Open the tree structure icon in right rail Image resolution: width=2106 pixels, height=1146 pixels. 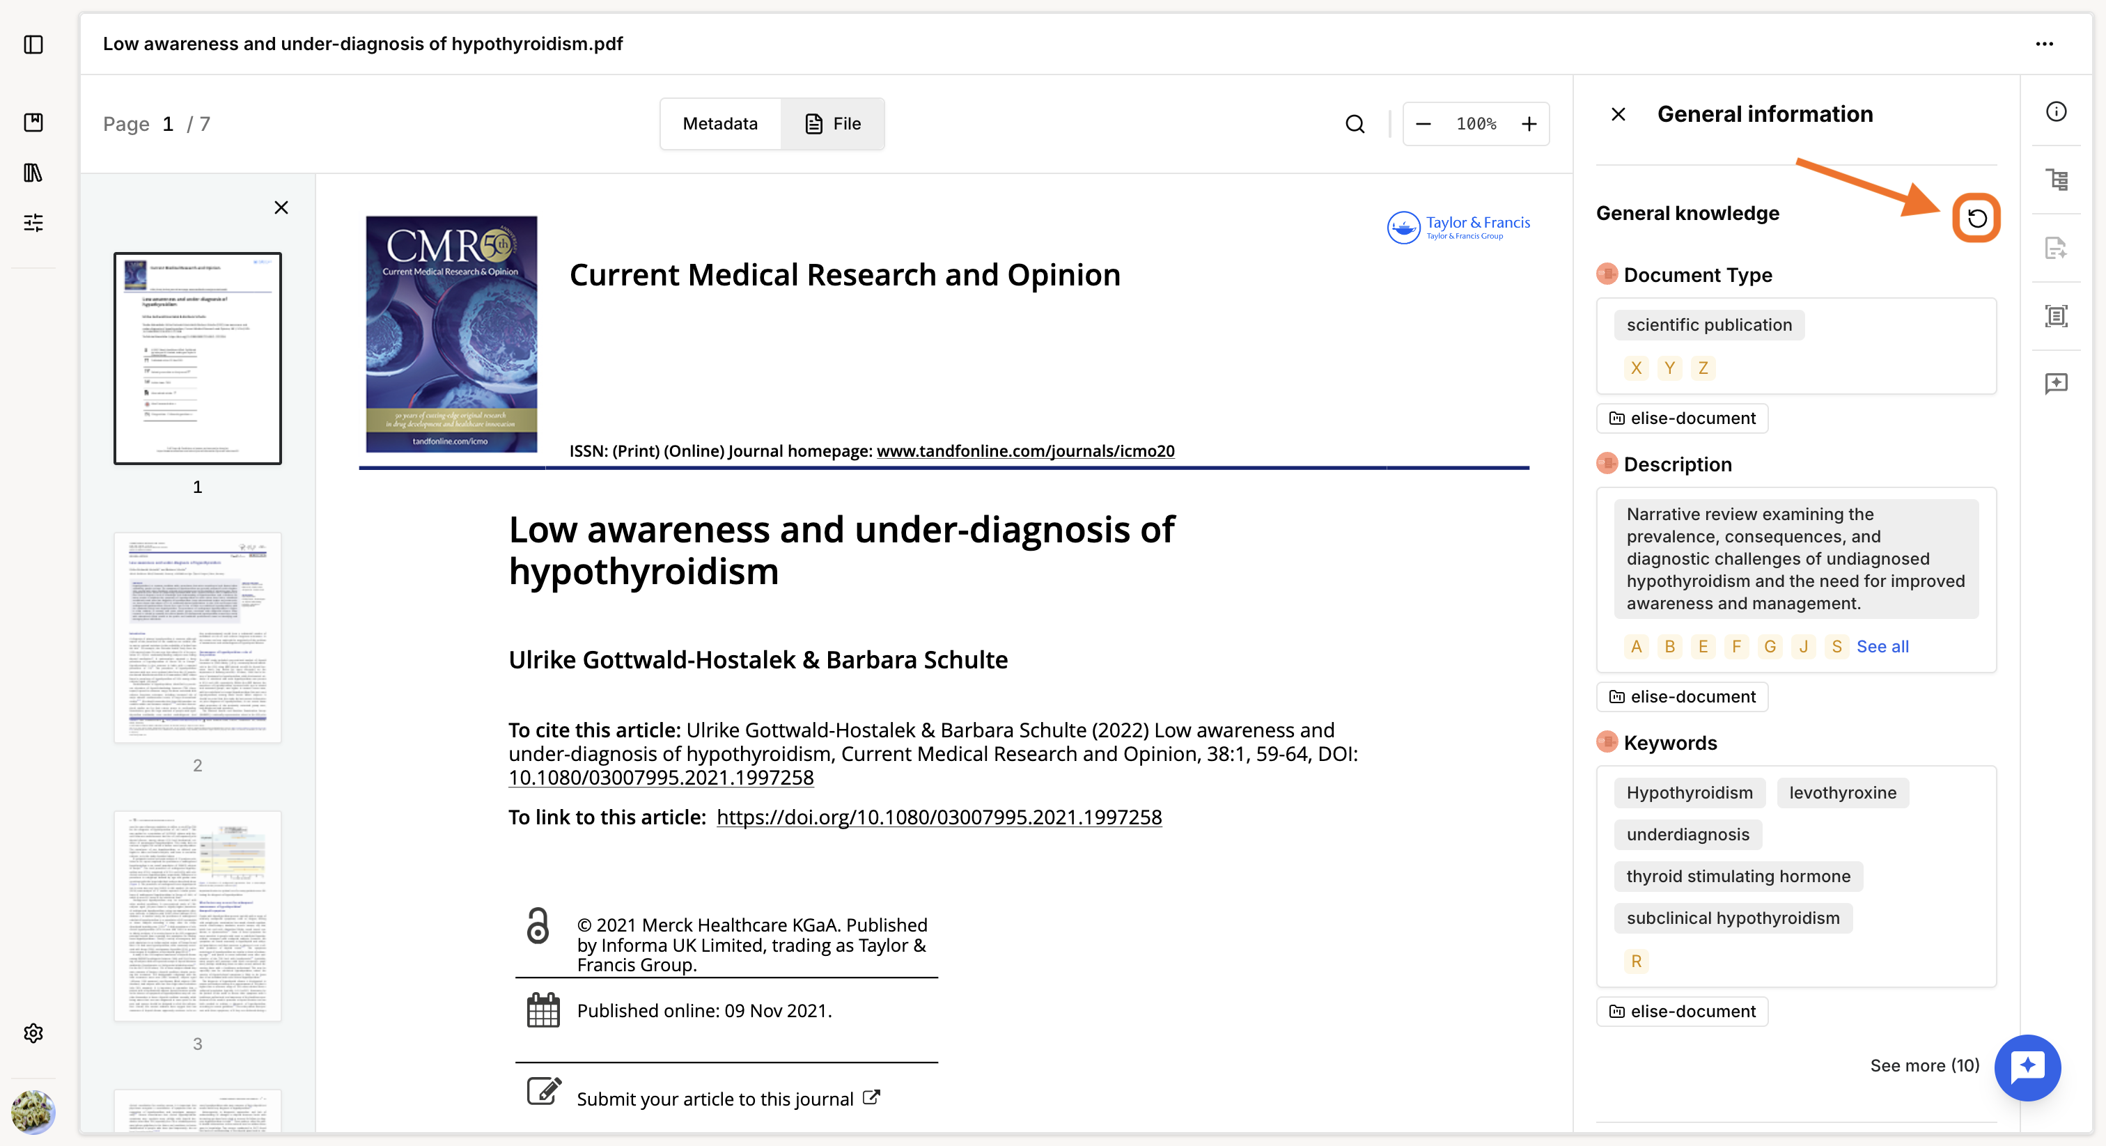point(2056,180)
